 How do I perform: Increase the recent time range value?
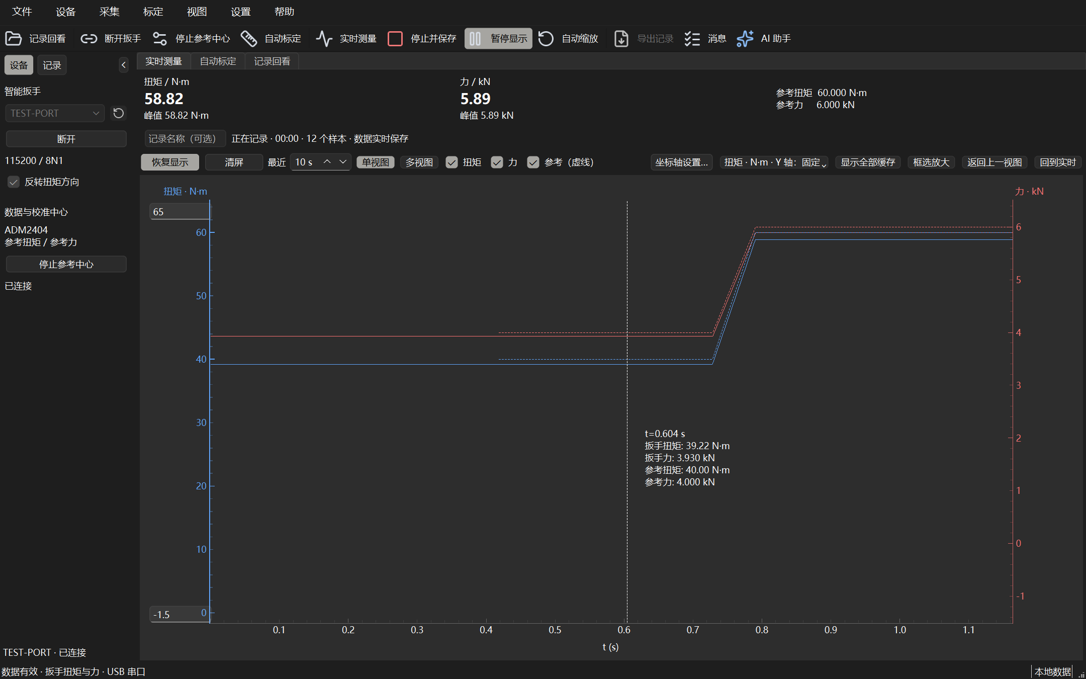click(327, 162)
